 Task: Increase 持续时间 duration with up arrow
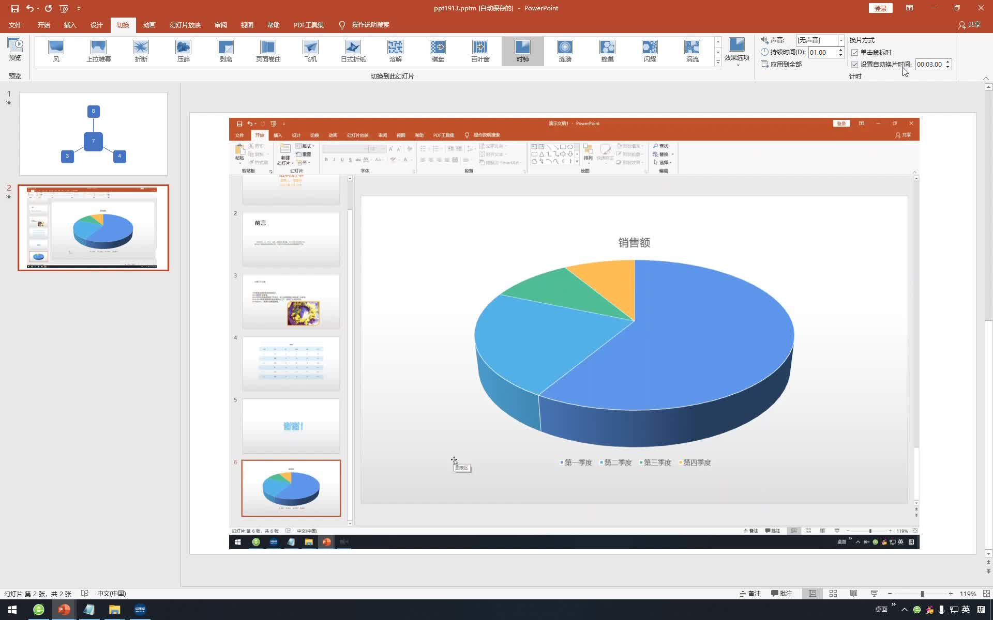pyautogui.click(x=840, y=50)
